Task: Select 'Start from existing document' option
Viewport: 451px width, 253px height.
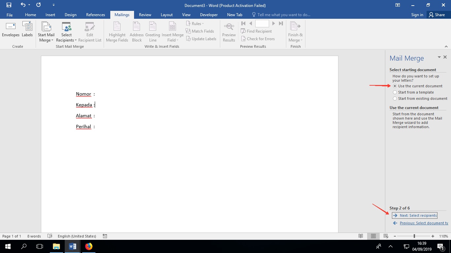Action: coord(395,98)
